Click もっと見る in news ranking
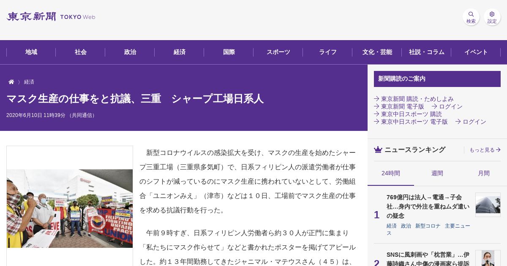 coord(485,150)
